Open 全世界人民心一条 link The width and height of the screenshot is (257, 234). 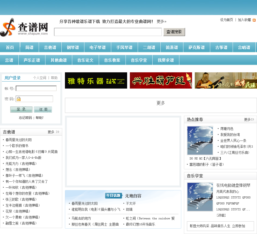click(x=233, y=141)
